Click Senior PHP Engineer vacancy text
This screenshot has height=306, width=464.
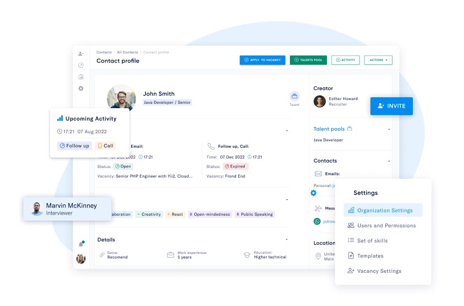tap(154, 176)
